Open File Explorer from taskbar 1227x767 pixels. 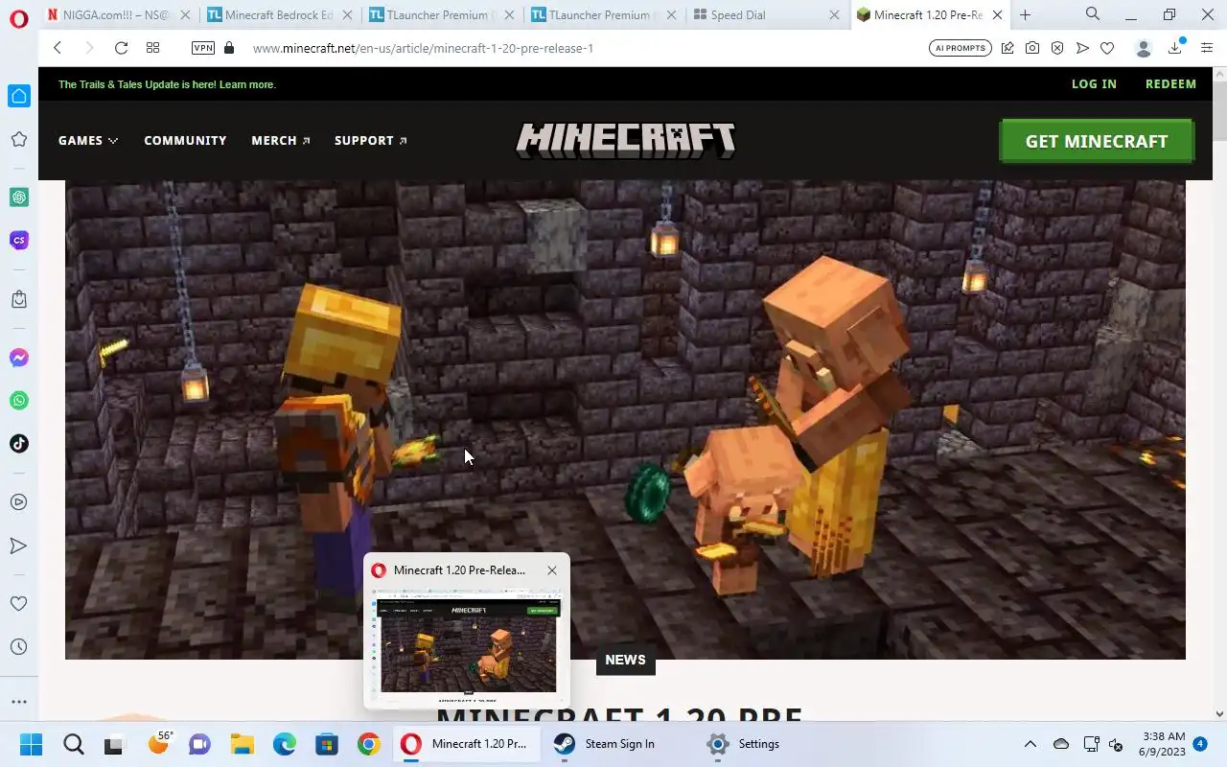[x=242, y=744]
